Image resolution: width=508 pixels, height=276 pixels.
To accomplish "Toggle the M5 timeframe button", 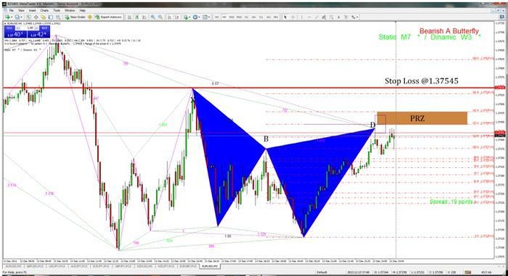I will 224,17.
